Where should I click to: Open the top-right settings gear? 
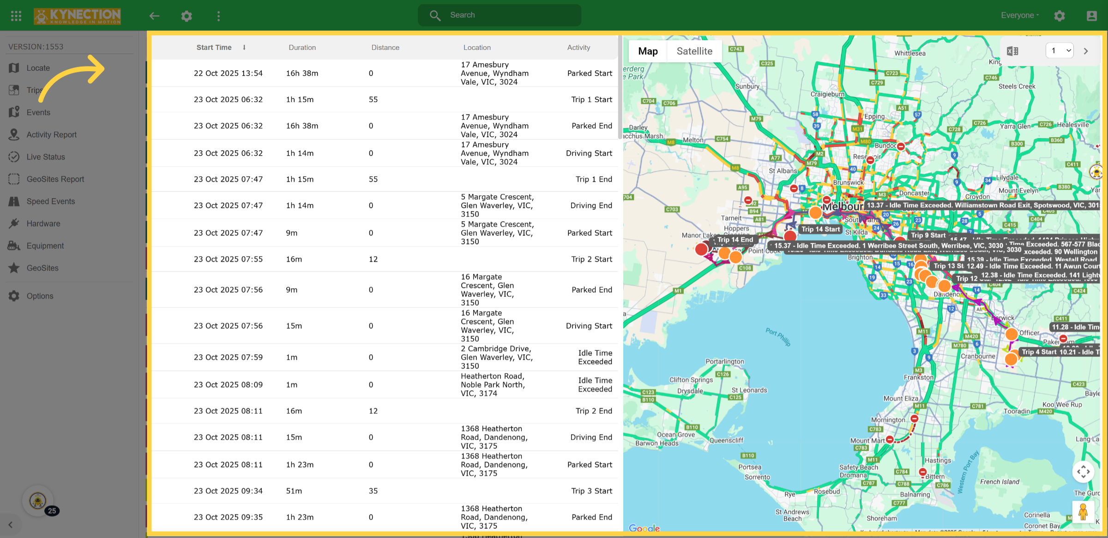pyautogui.click(x=1060, y=16)
